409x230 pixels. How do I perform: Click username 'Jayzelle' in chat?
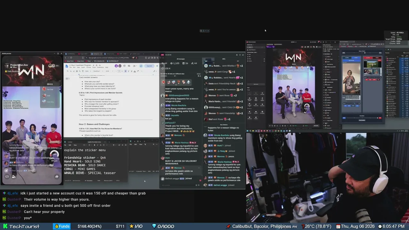point(175,115)
